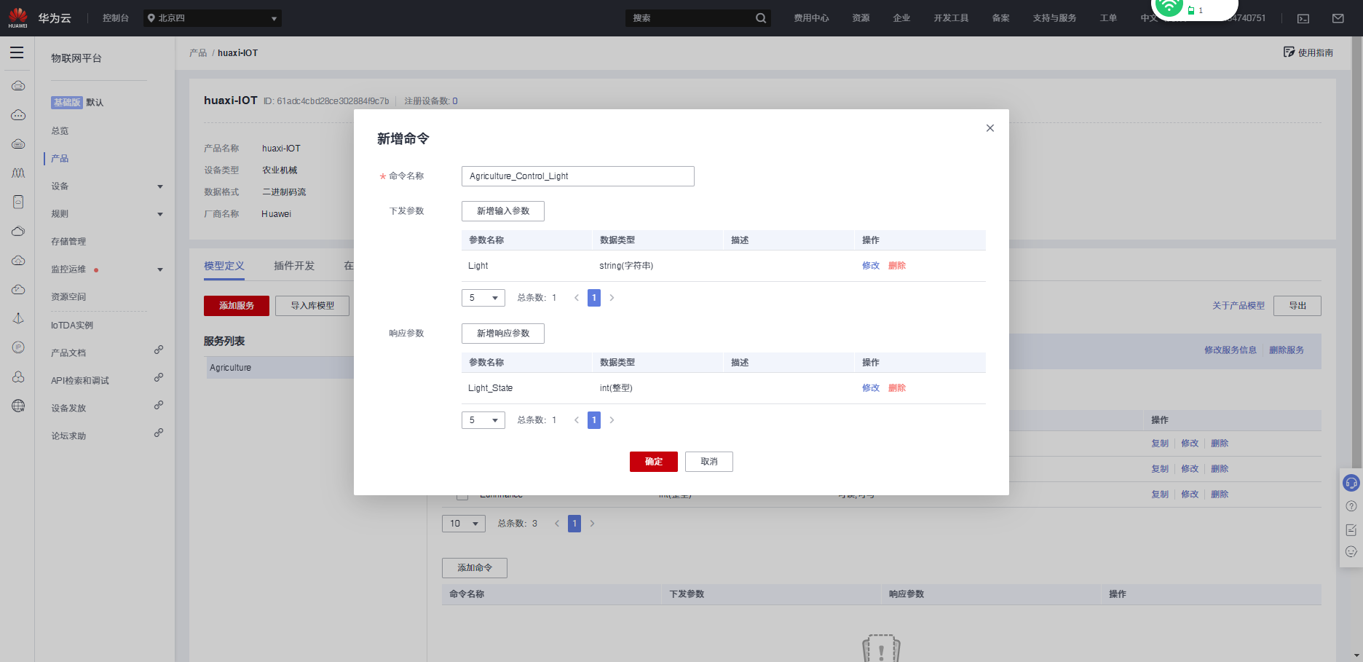1363x662 pixels.
Task: Open the cloud shell terminal icon
Action: click(x=1303, y=18)
